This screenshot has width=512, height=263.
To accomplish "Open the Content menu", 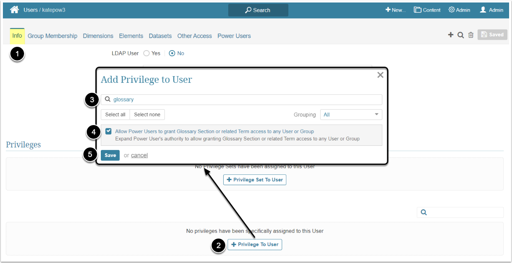I will coord(427,10).
